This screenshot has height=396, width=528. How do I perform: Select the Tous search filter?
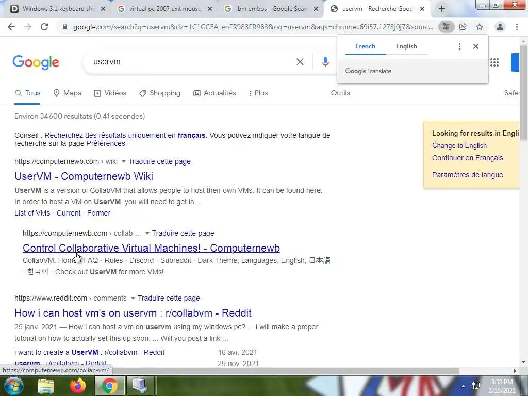pos(28,93)
